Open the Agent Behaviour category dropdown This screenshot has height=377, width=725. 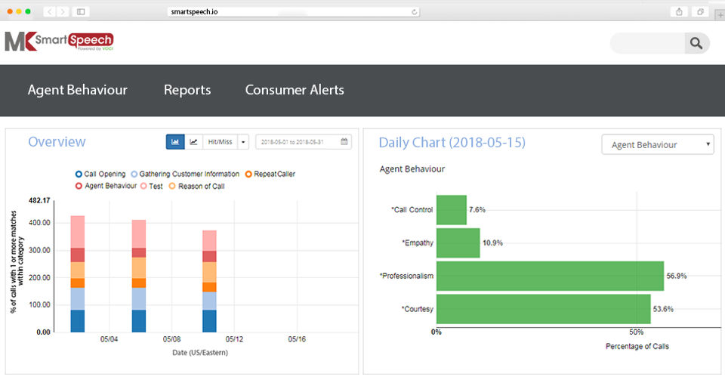click(x=658, y=145)
